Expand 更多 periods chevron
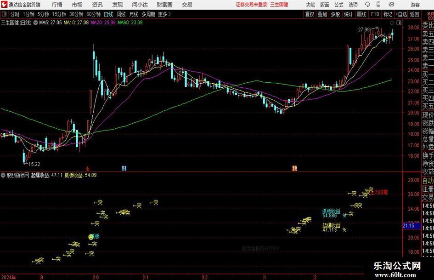The height and width of the screenshot is (280, 434). (165, 14)
